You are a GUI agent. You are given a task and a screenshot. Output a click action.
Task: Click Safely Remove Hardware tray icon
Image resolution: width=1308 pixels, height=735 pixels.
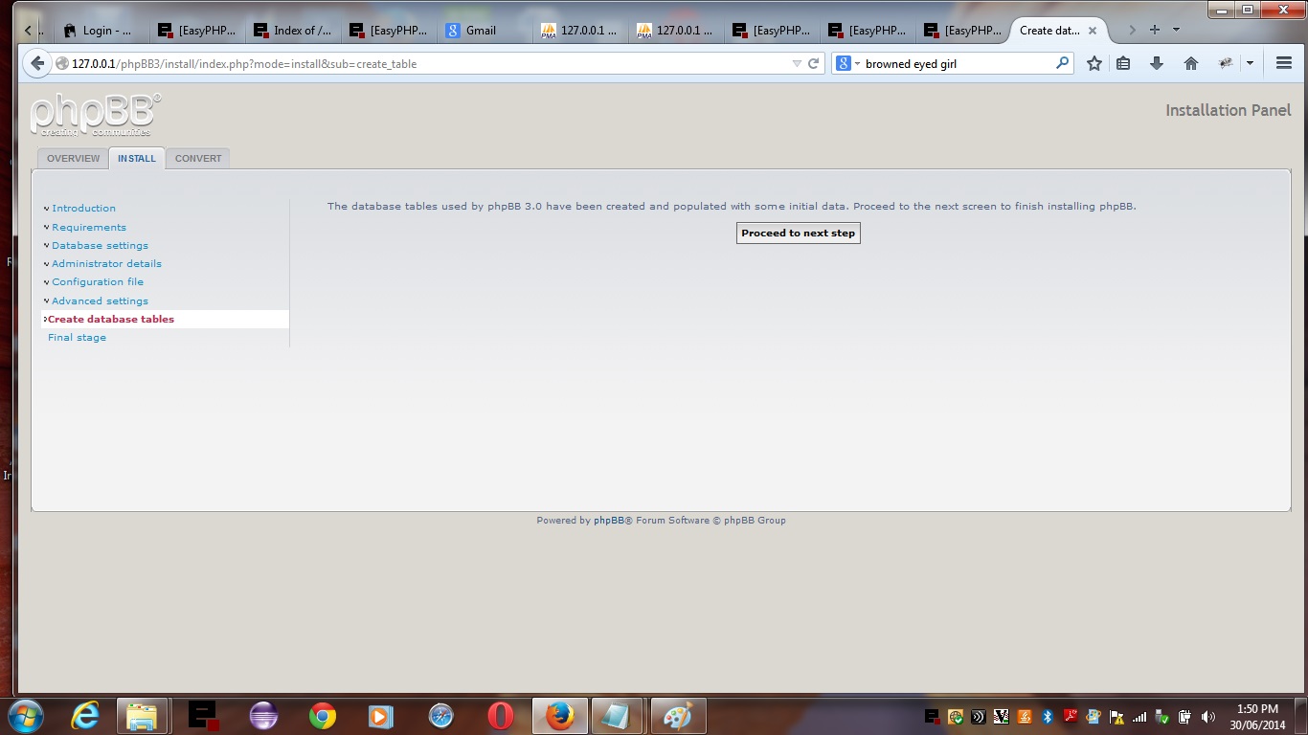coord(1162,716)
